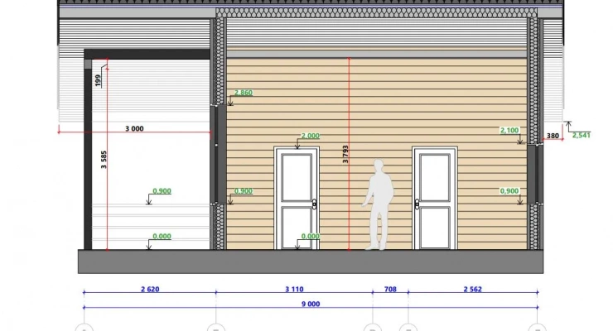Select the 2 620 dimension label
Screen dimensions: 613x331
150,290
